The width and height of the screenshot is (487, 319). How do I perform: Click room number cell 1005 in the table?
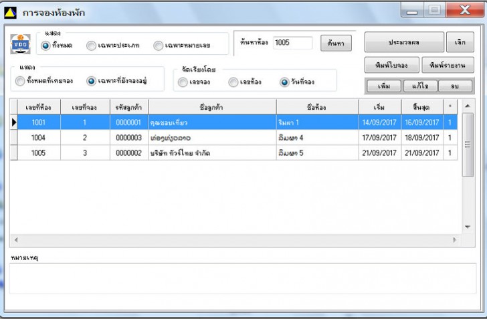click(x=39, y=153)
